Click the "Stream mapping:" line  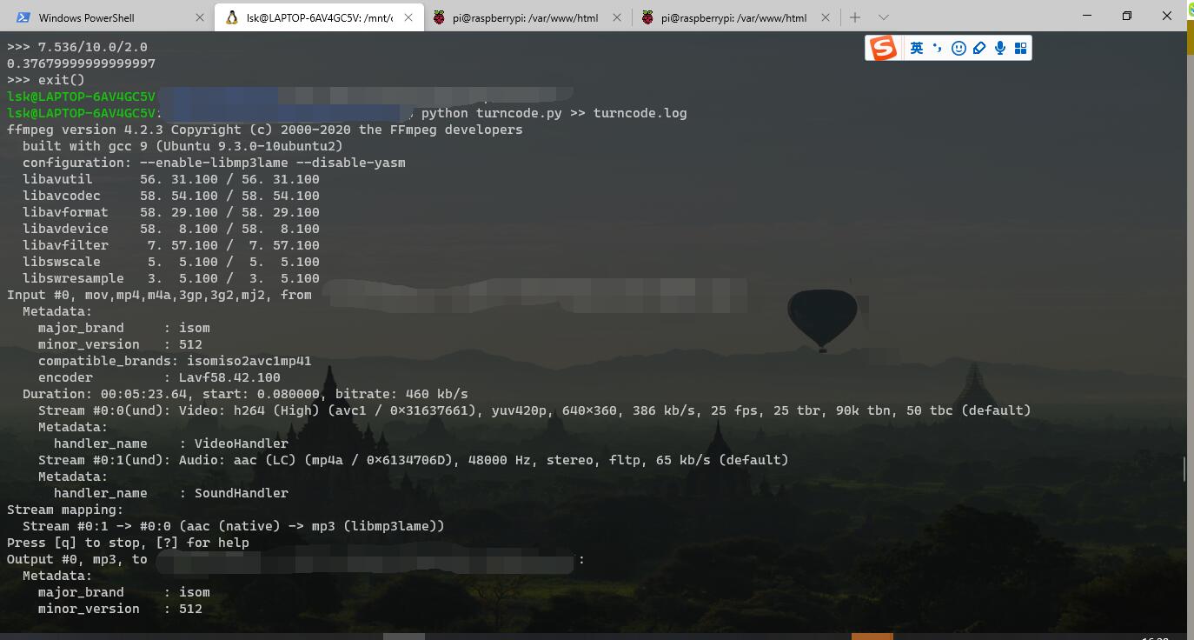click(x=65, y=510)
